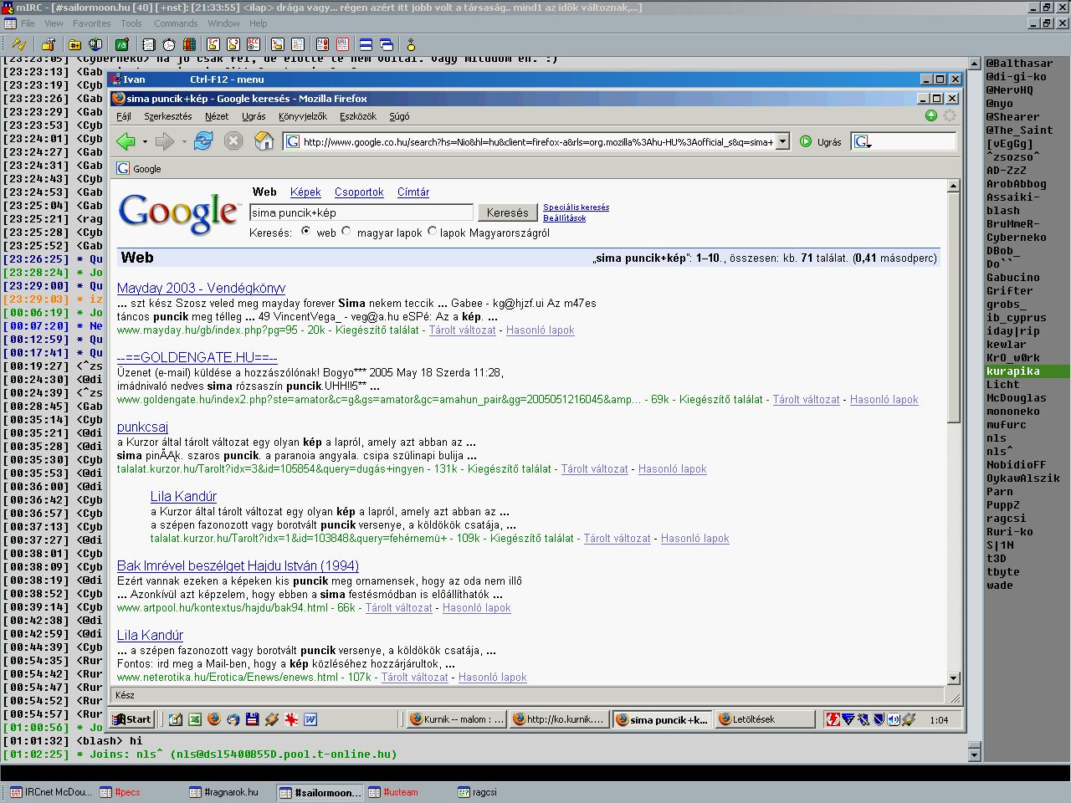The height and width of the screenshot is (803, 1071).
Task: Open 'Mayday 2003 - Vendégkönyv' result link
Action: pos(201,288)
